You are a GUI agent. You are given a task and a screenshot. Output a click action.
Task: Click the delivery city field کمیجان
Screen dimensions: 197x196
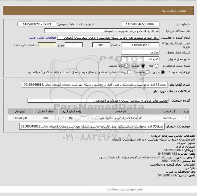(140, 59)
